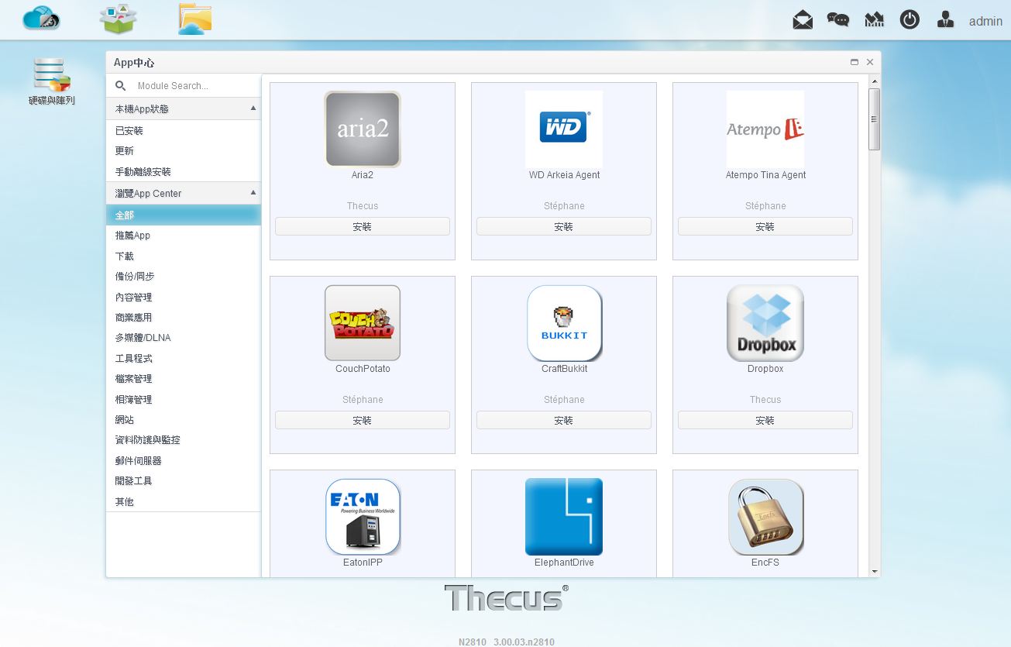Select the 商業應用 category

[x=184, y=318]
